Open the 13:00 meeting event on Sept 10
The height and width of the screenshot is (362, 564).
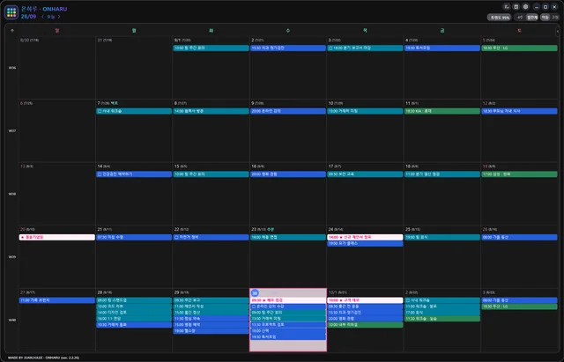coord(365,112)
